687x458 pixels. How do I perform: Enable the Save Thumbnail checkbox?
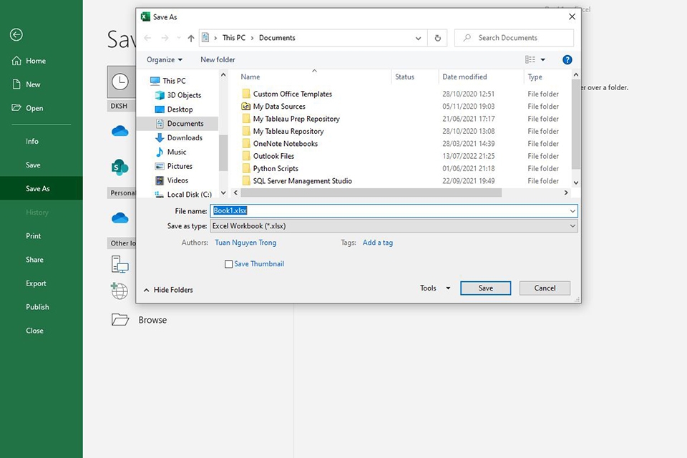[229, 264]
